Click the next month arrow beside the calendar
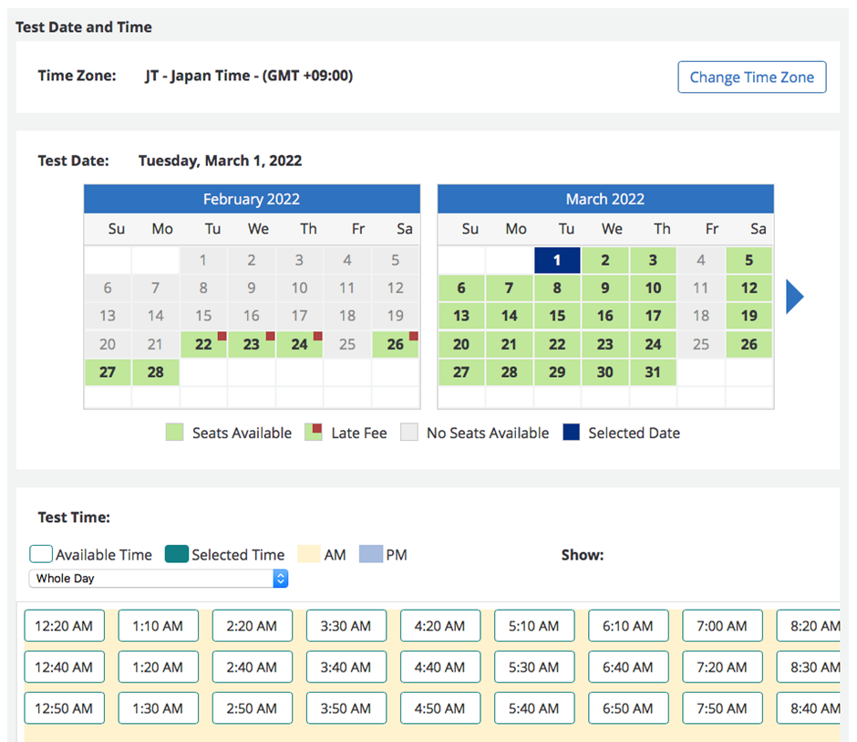This screenshot has width=857, height=742. pyautogui.click(x=794, y=297)
